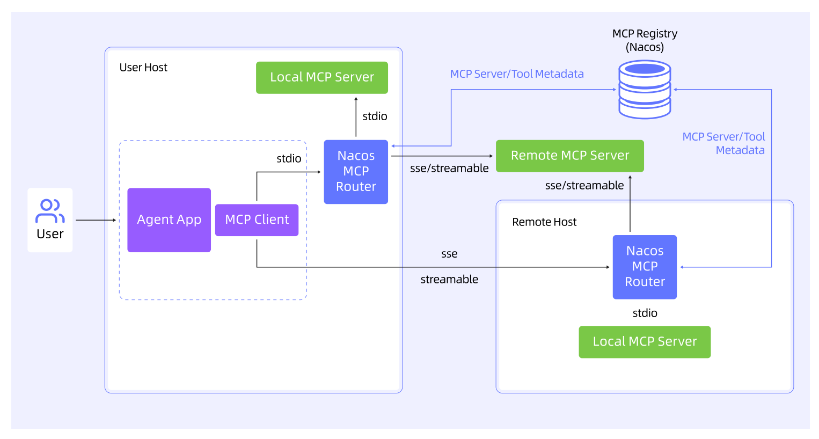Image resolution: width=819 pixels, height=439 pixels.
Task: Select sse/streamable label beneath Remote MCP Server
Action: (x=584, y=186)
